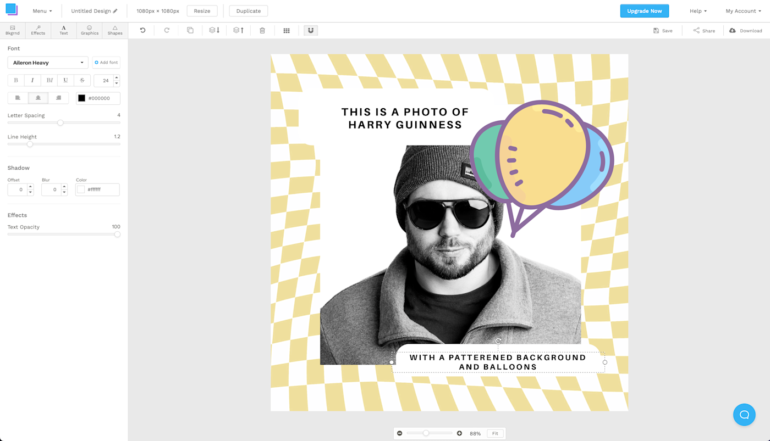Screen dimensions: 770x441
Task: Save the design
Action: (x=663, y=31)
